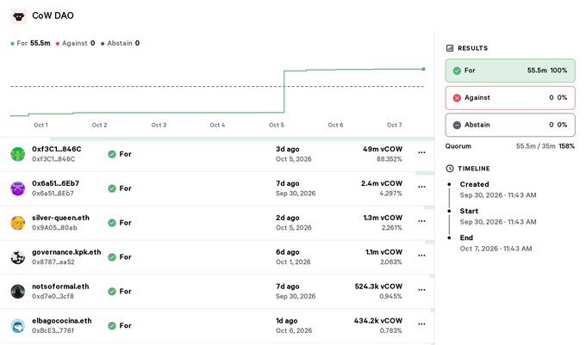Click the Quorum 158% value
This screenshot has height=345, width=586.
(x=566, y=146)
